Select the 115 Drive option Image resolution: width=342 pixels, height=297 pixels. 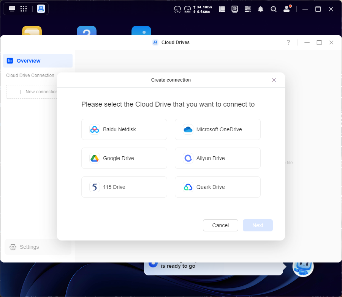124,187
